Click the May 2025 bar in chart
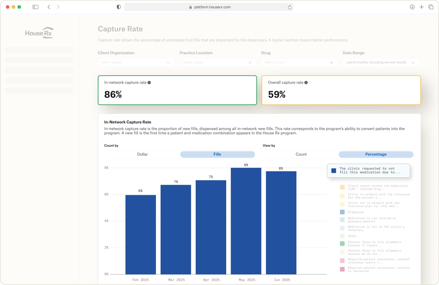Screen dimensions: 439x285 (246, 221)
